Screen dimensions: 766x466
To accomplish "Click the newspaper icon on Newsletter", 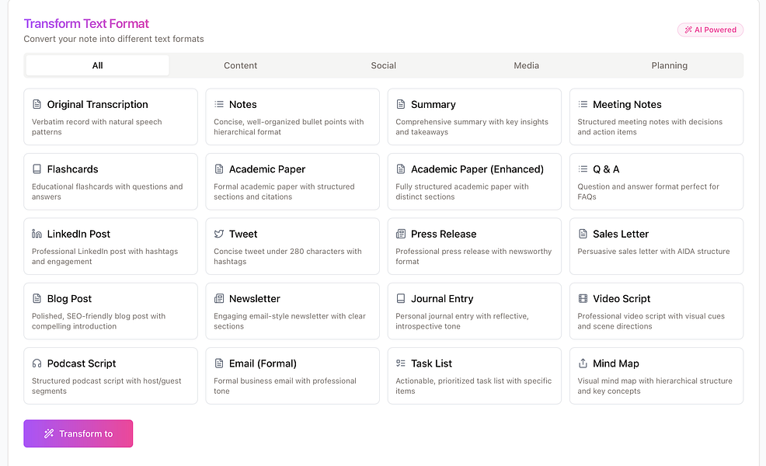I will coord(219,299).
